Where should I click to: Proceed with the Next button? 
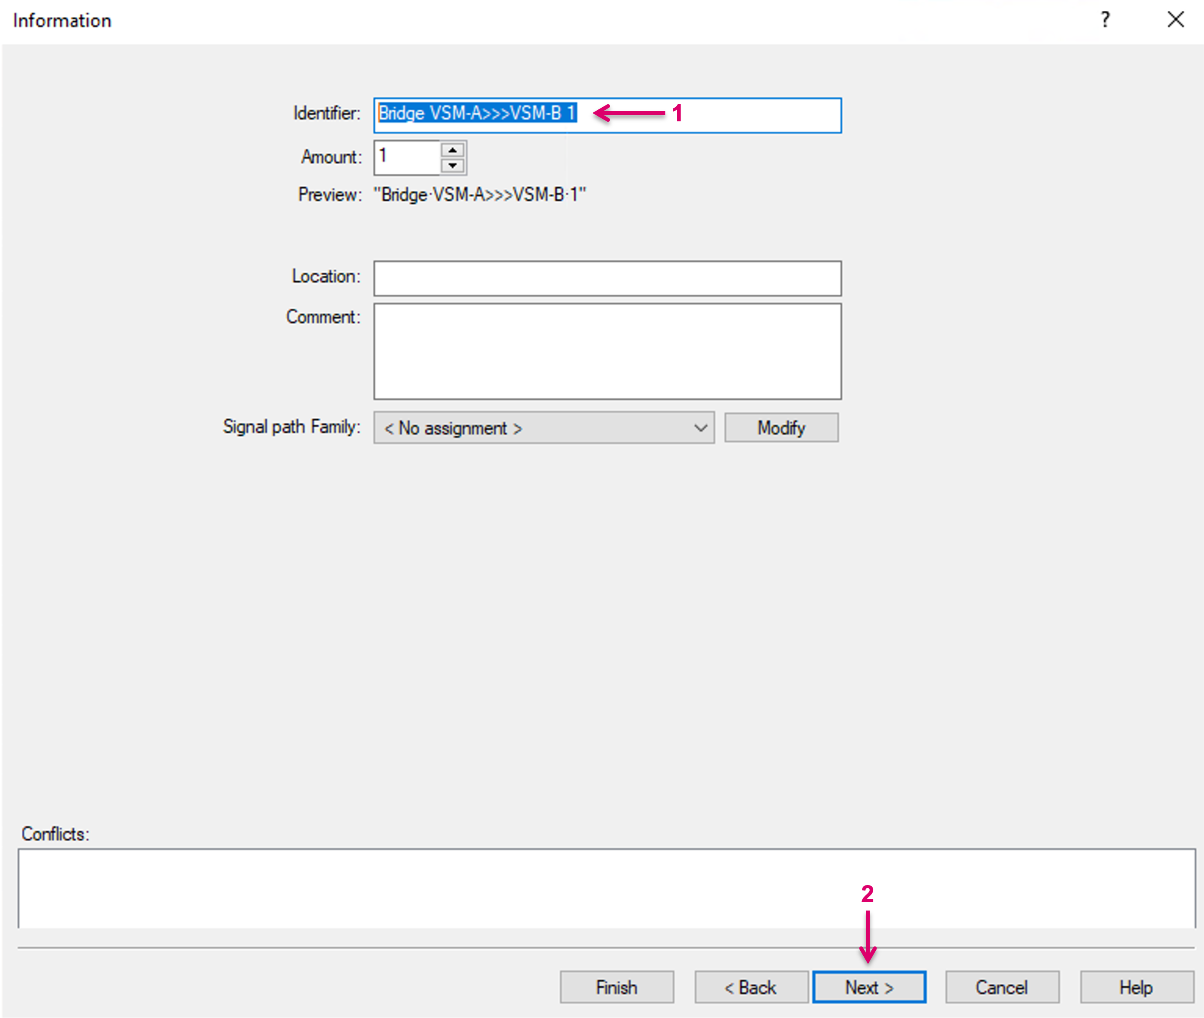pos(869,988)
